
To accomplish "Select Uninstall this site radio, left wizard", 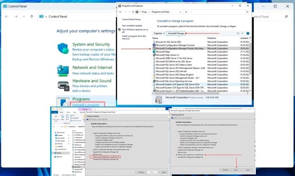I will (92, 159).
